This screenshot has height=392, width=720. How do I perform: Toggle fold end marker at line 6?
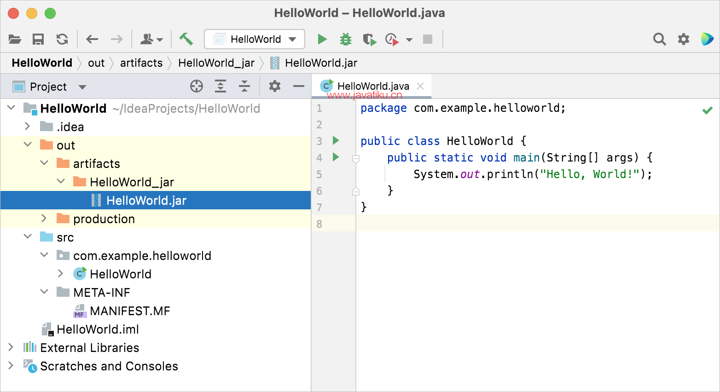tap(356, 191)
